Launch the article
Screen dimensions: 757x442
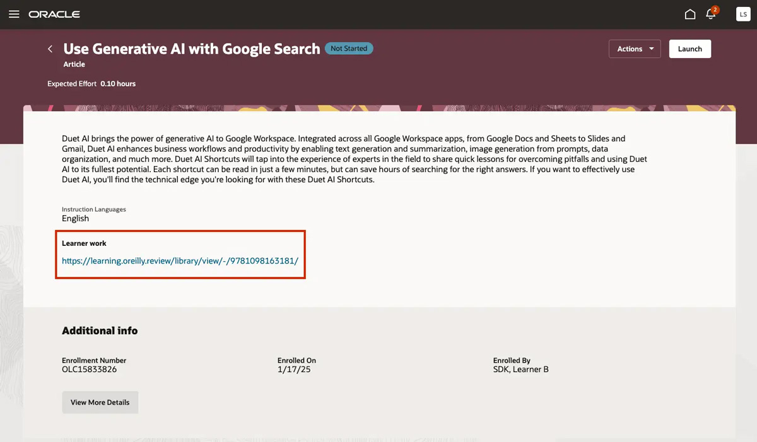[690, 49]
